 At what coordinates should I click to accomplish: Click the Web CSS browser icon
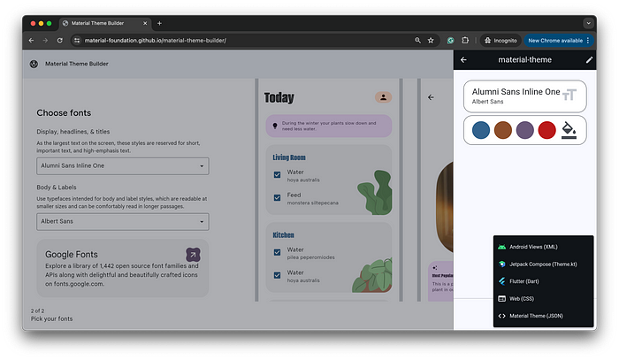coord(501,299)
